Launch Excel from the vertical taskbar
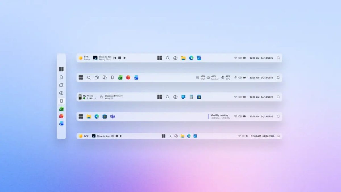Screen dimensions: 341x192 (x=61, y=109)
